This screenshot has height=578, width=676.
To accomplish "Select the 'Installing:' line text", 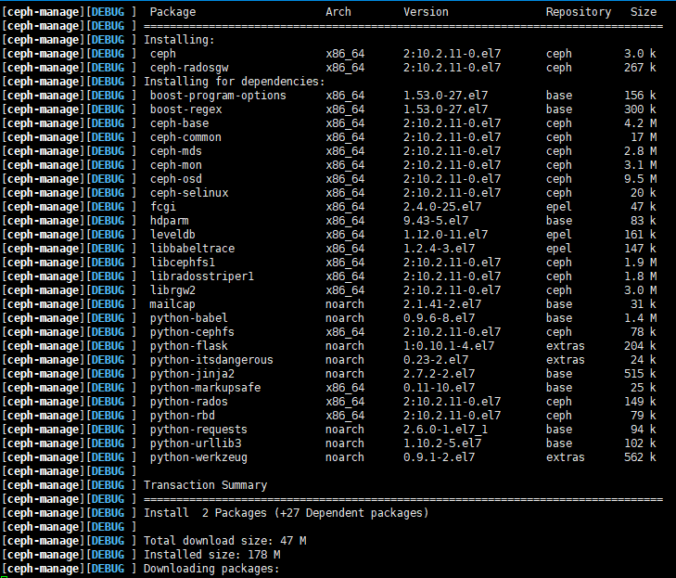I will pos(179,40).
